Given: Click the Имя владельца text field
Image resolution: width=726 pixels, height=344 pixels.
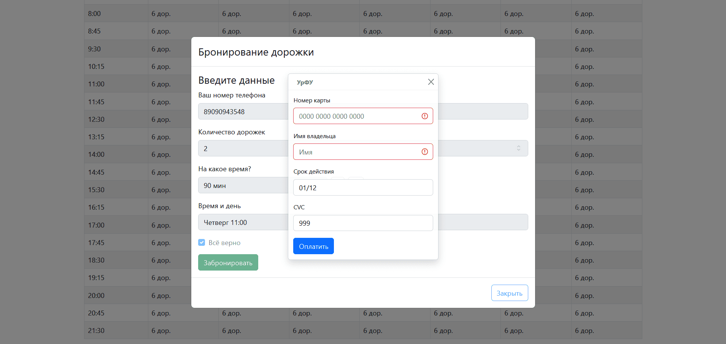Looking at the screenshot, I should click(357, 152).
